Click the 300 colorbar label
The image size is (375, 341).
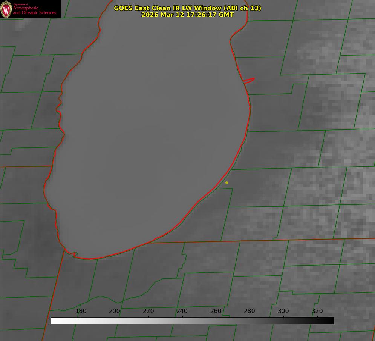click(283, 311)
